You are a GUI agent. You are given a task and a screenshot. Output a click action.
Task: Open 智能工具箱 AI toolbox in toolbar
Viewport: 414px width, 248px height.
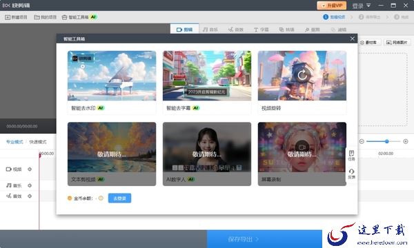[x=79, y=17]
